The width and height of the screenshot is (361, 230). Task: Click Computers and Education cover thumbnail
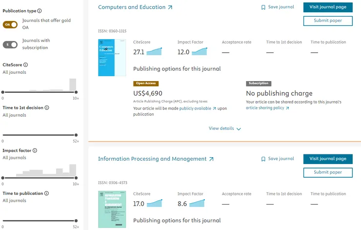click(x=112, y=58)
